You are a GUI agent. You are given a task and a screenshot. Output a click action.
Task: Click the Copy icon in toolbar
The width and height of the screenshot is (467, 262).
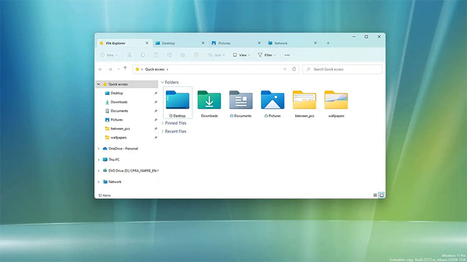point(143,55)
